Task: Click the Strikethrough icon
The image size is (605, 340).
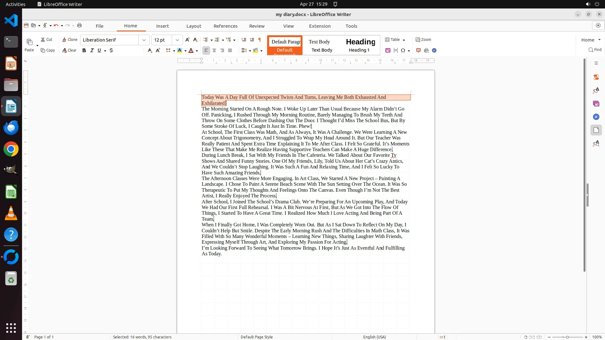Action: 111,50
